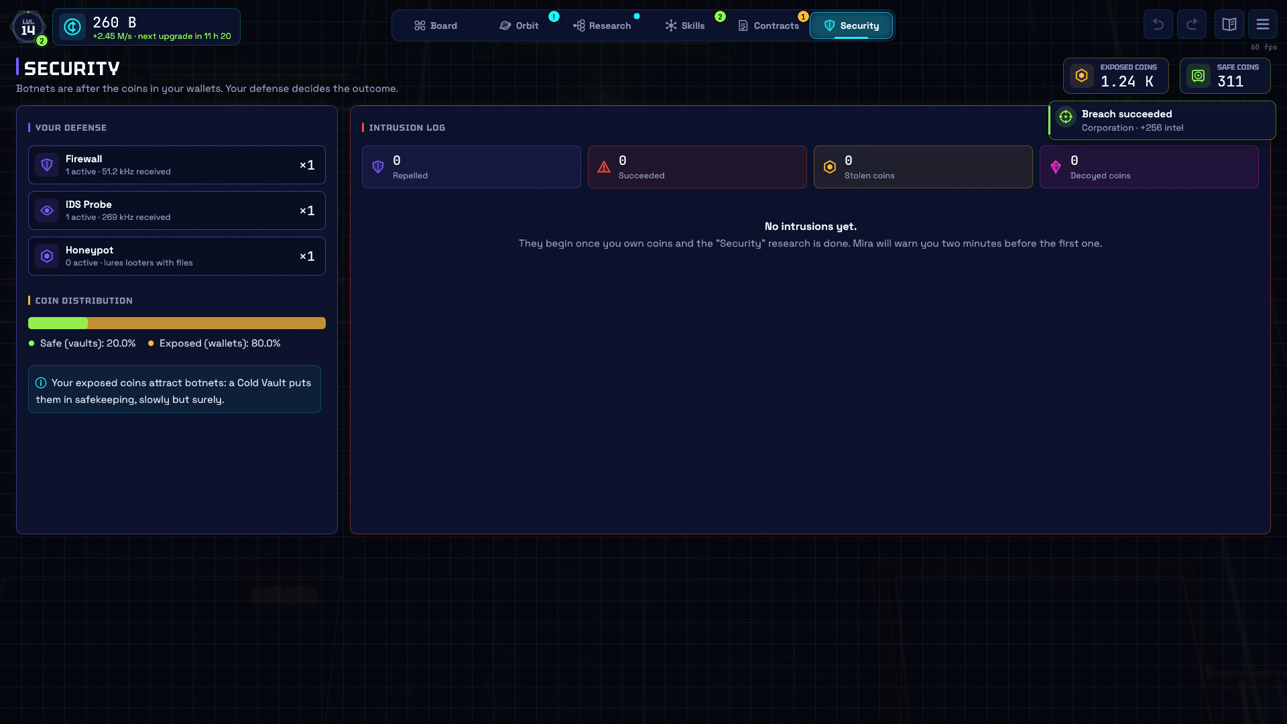Click the '1.24 K' exposed coins value
Image resolution: width=1287 pixels, height=724 pixels.
click(1127, 82)
